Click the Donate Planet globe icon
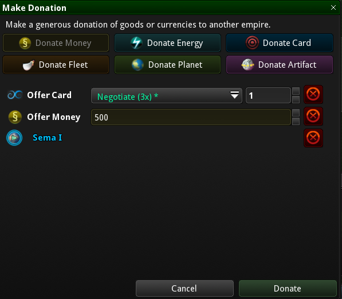This screenshot has width=342, height=299. click(137, 65)
